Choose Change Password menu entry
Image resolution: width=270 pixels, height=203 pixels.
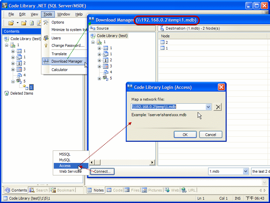(68, 45)
